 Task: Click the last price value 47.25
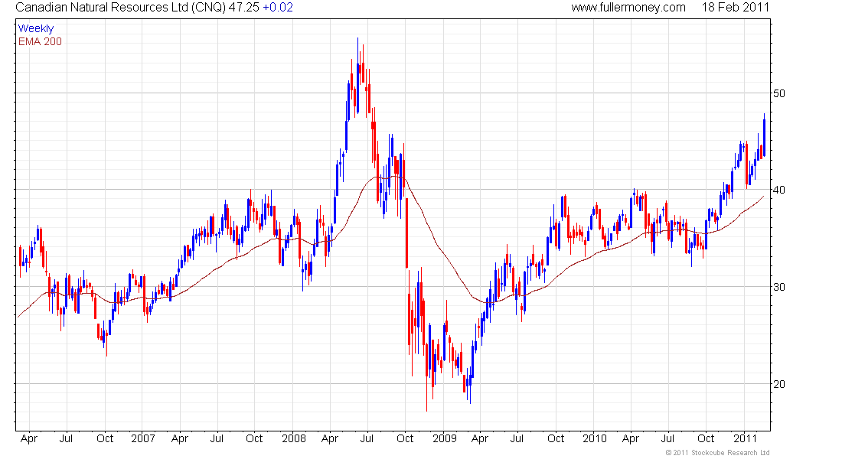243,8
